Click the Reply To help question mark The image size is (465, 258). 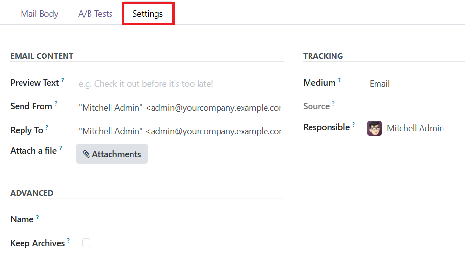click(47, 127)
